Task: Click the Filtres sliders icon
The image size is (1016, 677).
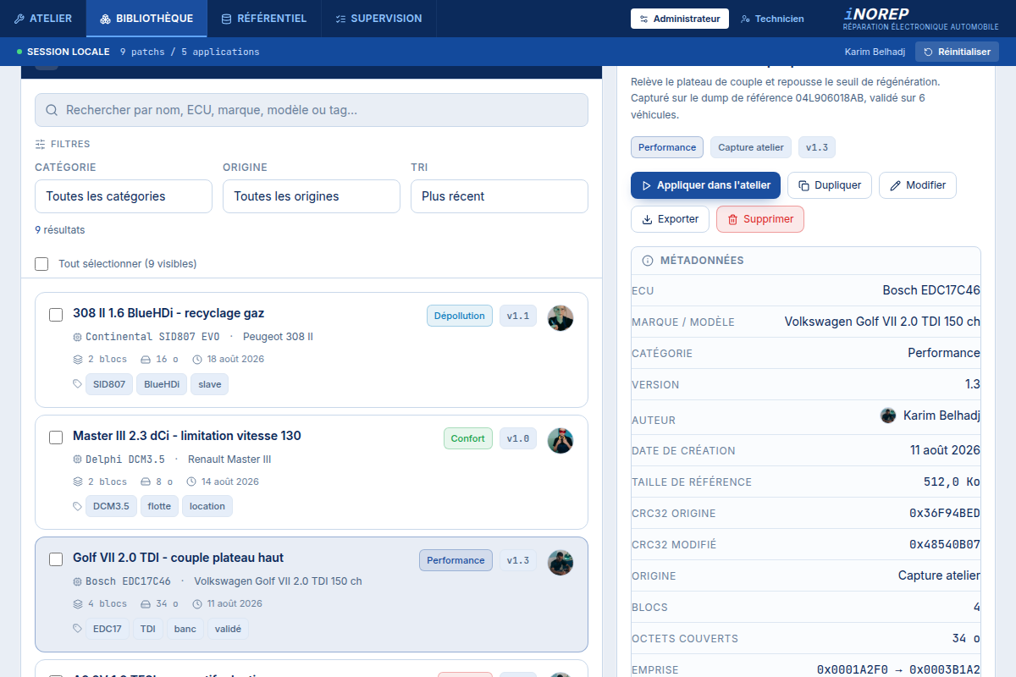Action: [x=41, y=144]
